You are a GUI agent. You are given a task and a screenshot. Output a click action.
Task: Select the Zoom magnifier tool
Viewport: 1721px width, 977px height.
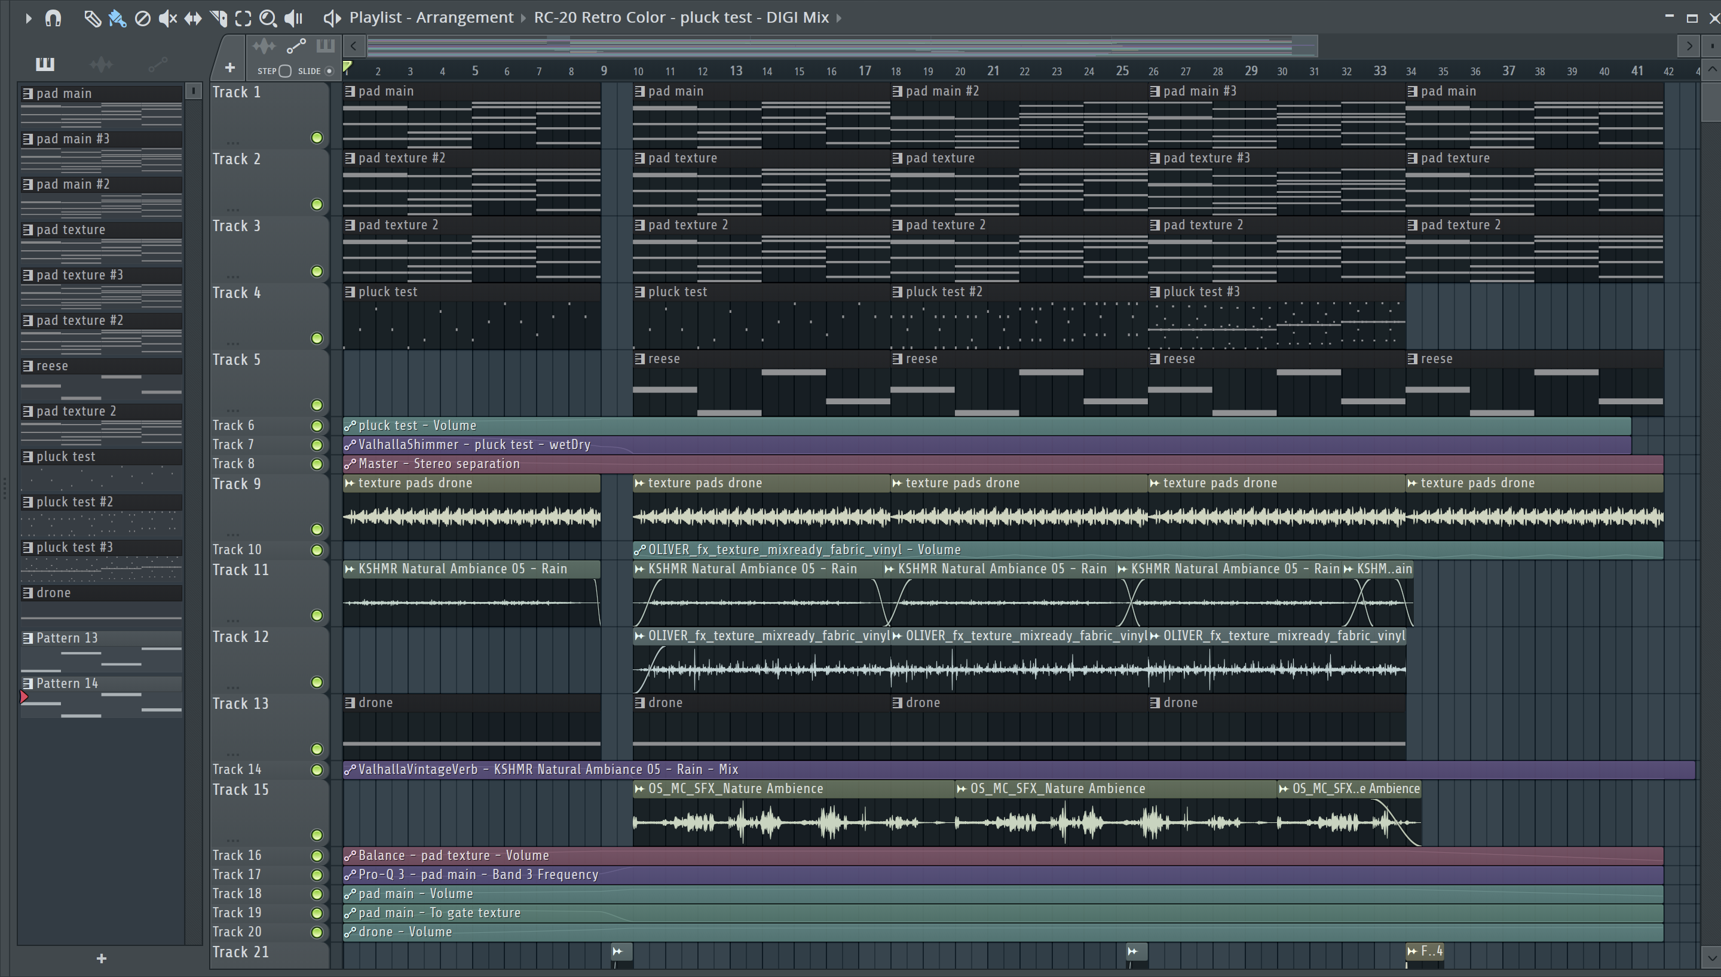click(x=268, y=18)
